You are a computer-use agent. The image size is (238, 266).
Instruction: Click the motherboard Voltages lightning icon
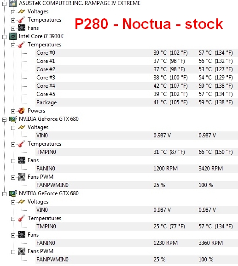click(22, 11)
